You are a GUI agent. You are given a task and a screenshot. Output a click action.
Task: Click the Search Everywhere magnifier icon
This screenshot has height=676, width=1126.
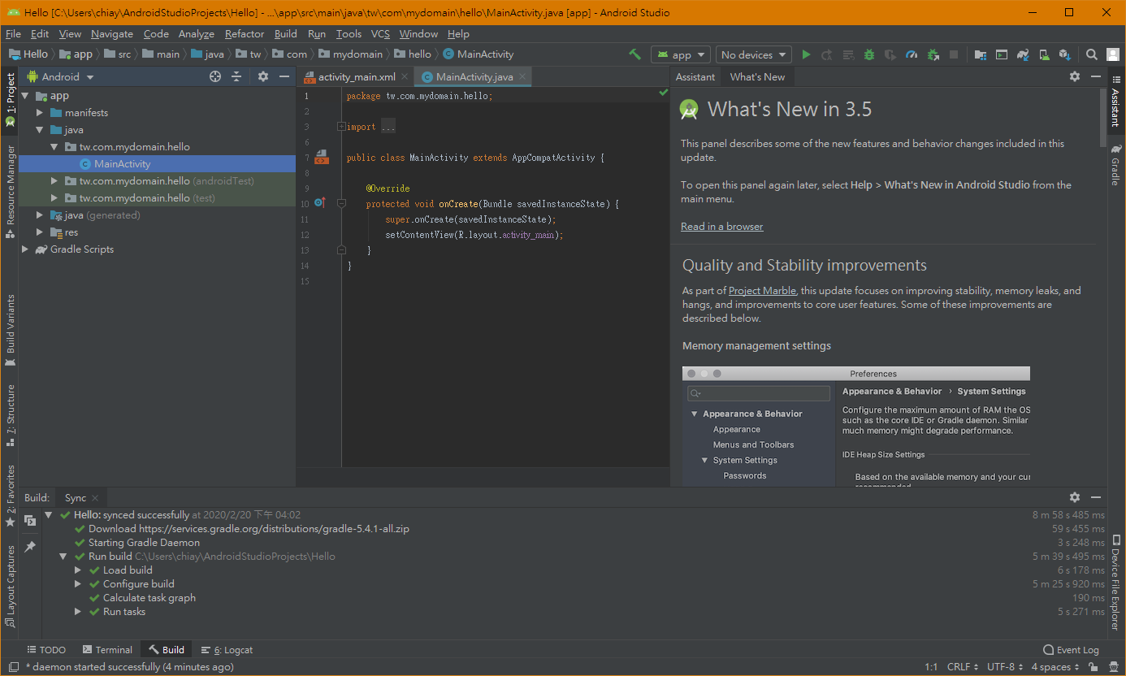[x=1092, y=54]
